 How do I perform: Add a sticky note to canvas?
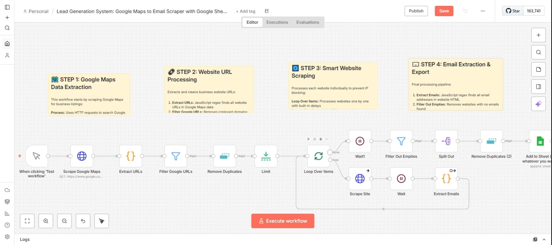tap(539, 70)
